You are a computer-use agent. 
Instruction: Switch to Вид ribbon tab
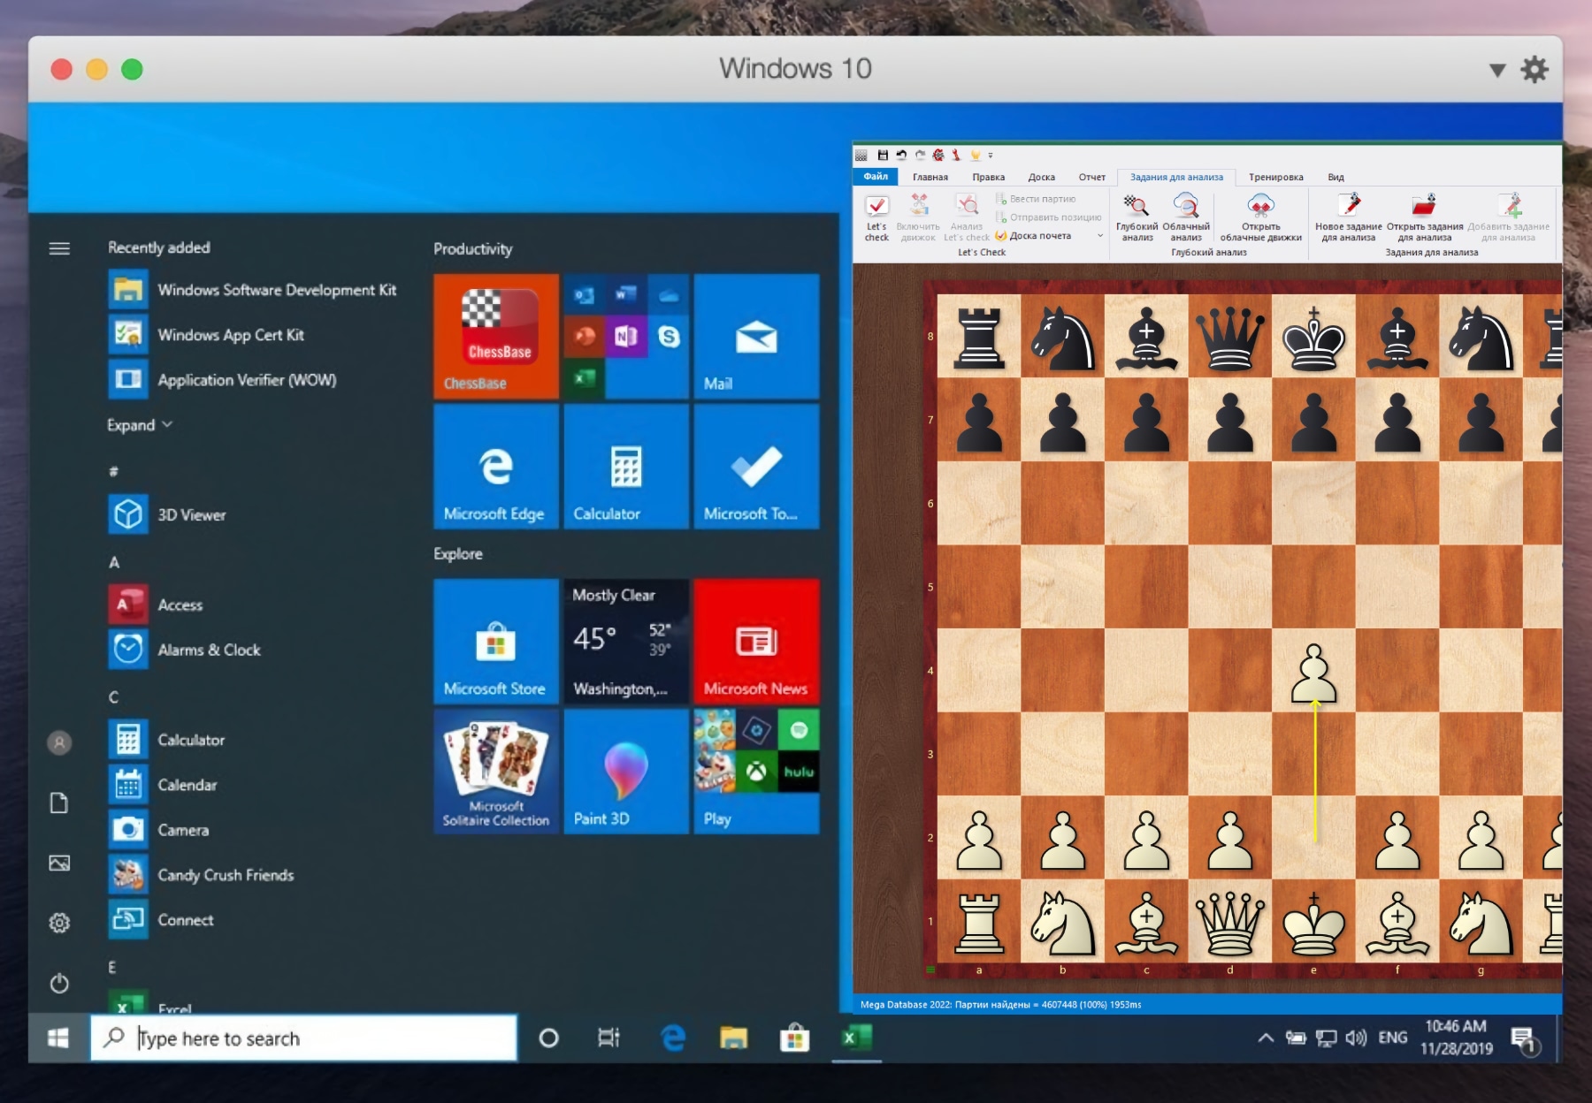pos(1336,177)
